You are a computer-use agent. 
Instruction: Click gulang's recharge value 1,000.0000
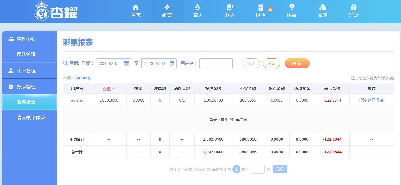click(109, 100)
